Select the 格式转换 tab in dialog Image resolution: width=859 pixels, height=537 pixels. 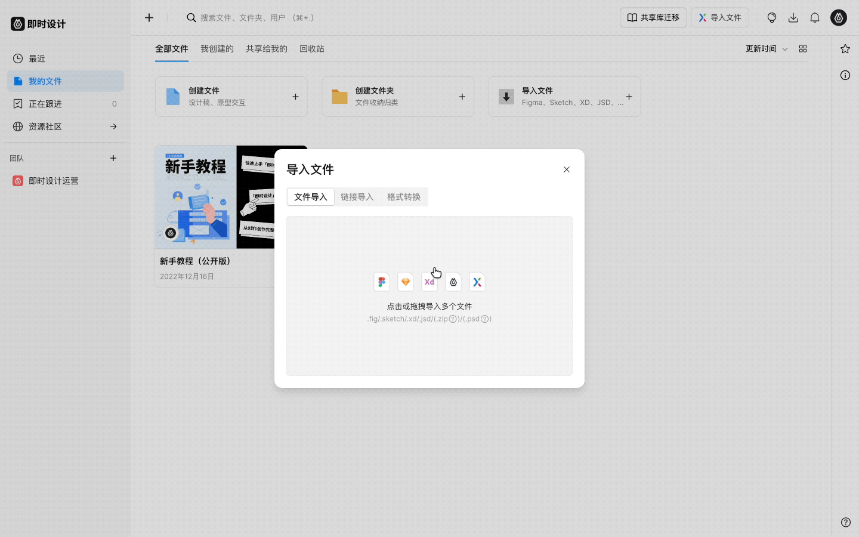[x=404, y=197]
